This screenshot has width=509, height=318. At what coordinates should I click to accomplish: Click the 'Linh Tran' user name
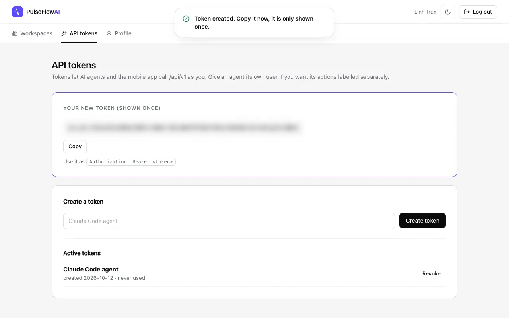point(425,12)
